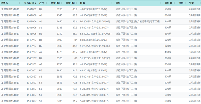Image resolution: width=201 pixels, height=104 pixels.
Task: Bookmark the row with total price 3520
Action: [x=2, y=58]
